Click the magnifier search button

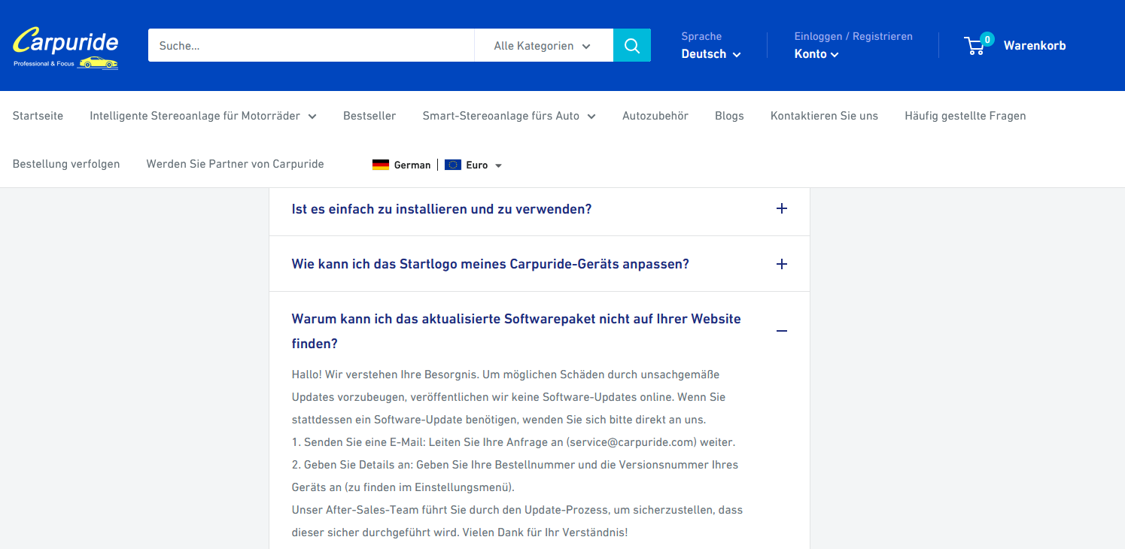point(632,45)
